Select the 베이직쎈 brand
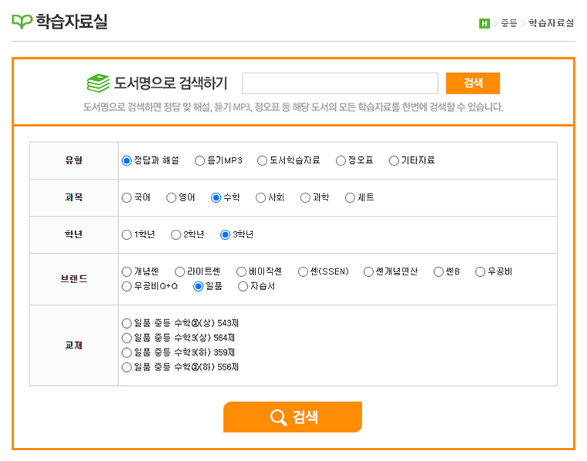The image size is (587, 461). [242, 271]
